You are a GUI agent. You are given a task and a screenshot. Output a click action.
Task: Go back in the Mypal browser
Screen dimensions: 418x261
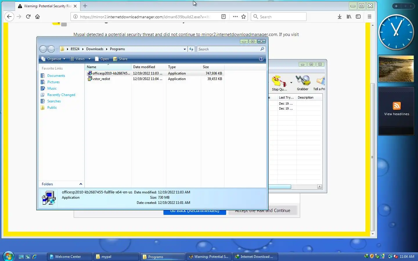(9, 17)
